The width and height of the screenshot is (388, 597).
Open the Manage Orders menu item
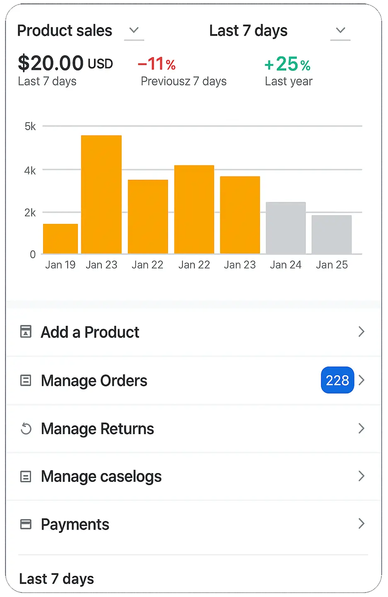(x=94, y=381)
